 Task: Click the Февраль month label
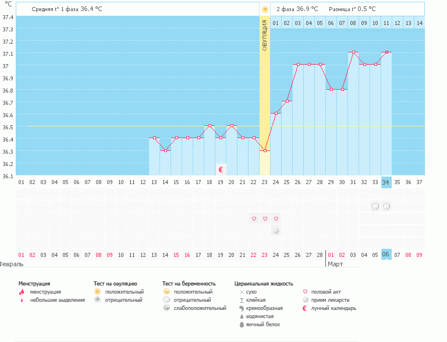pyautogui.click(x=12, y=264)
